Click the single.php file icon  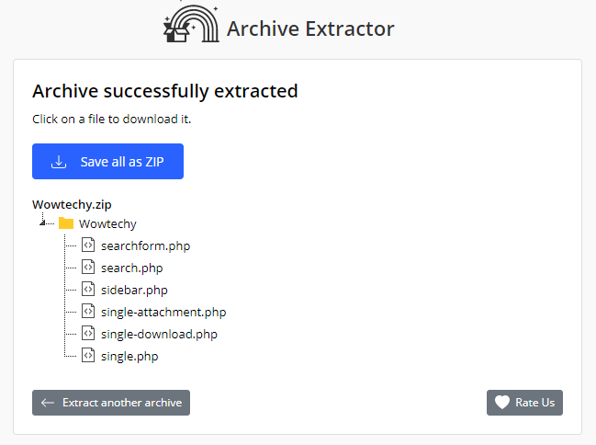[x=88, y=356]
